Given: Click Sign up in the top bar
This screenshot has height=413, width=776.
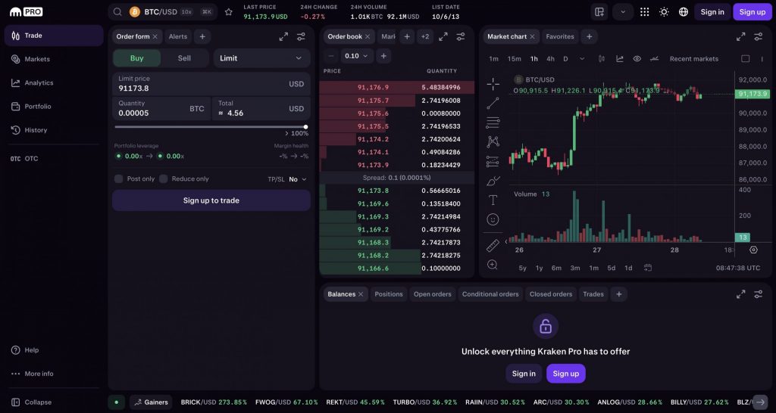Looking at the screenshot, I should (x=753, y=12).
